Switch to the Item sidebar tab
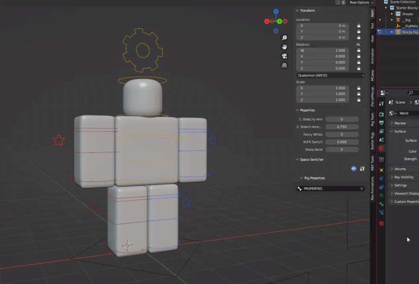Screen dimensions: 419x284 tap(372, 13)
